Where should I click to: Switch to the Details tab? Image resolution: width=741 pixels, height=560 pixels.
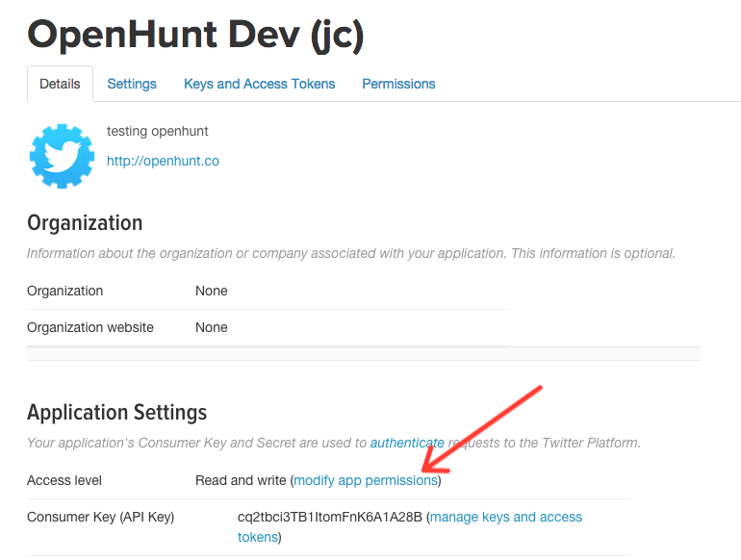click(x=60, y=84)
